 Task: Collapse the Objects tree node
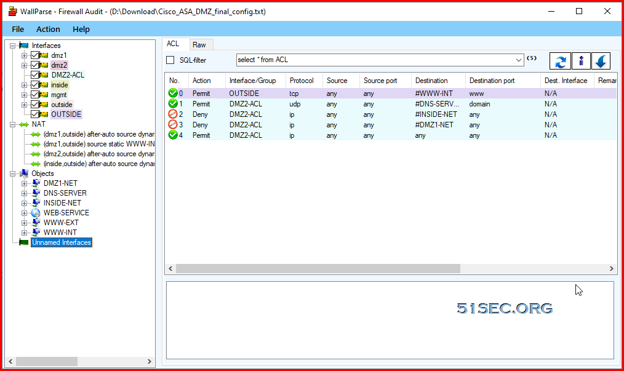13,174
